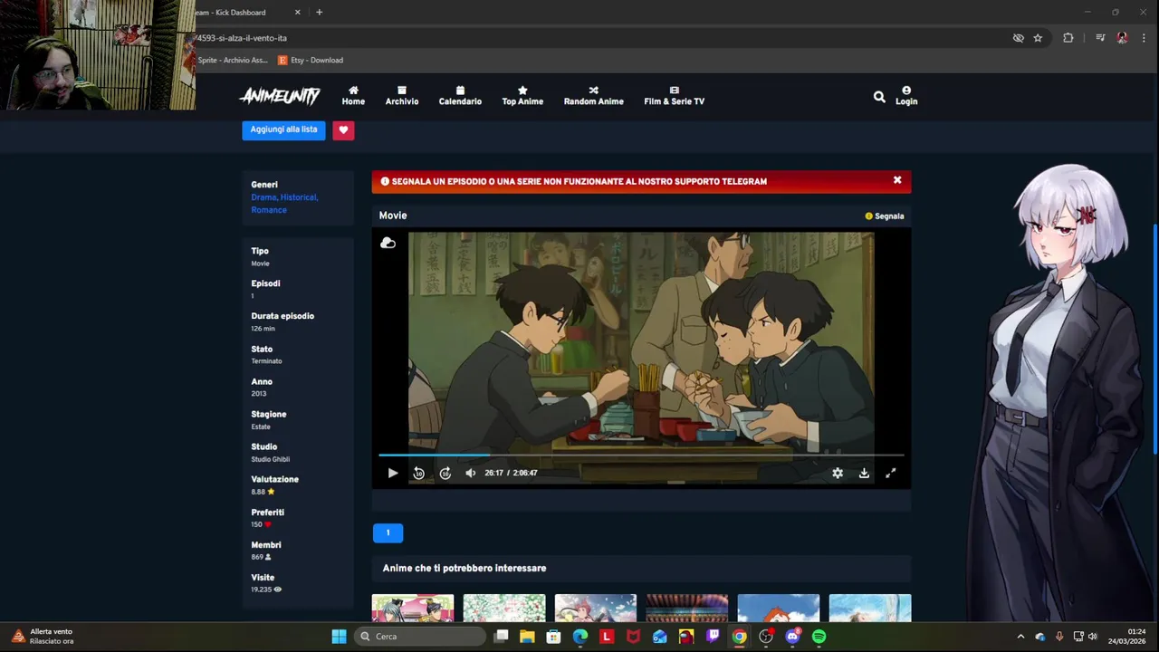Click the Segnala report link

pos(885,216)
